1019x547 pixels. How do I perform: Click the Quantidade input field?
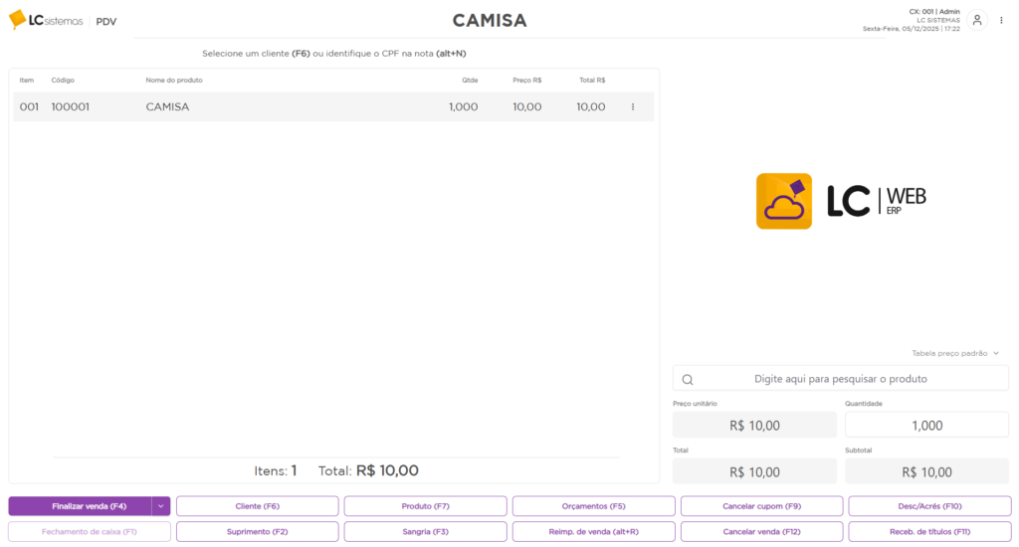[925, 425]
